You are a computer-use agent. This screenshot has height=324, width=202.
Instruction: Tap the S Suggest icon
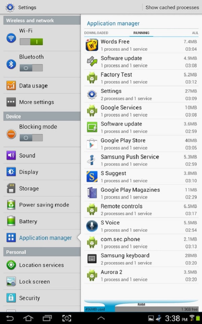point(92,177)
